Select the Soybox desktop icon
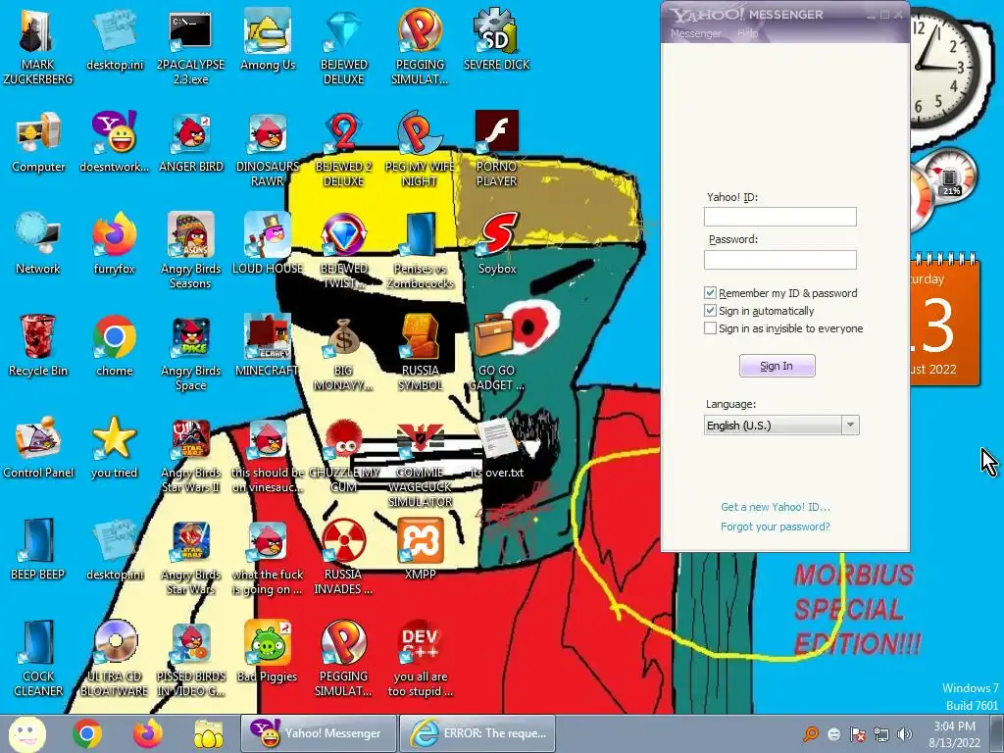1004x753 pixels. (x=497, y=243)
